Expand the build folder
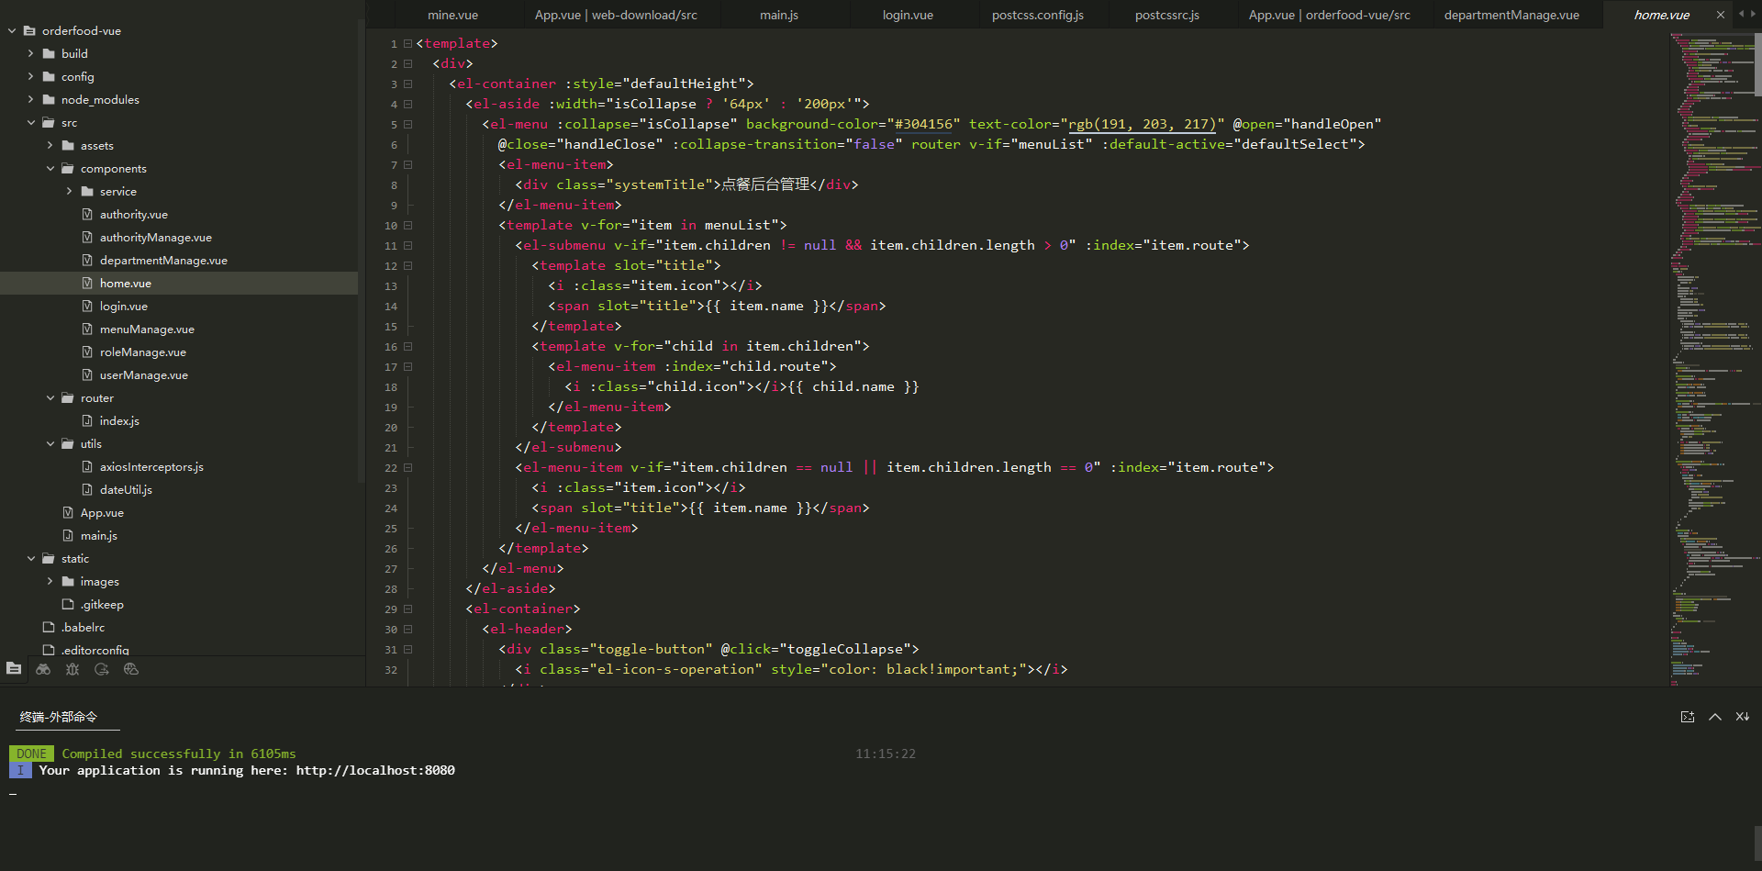Viewport: 1762px width, 871px height. [31, 54]
